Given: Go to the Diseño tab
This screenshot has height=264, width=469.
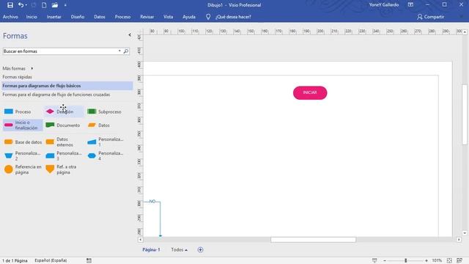Looking at the screenshot, I should 78,17.
